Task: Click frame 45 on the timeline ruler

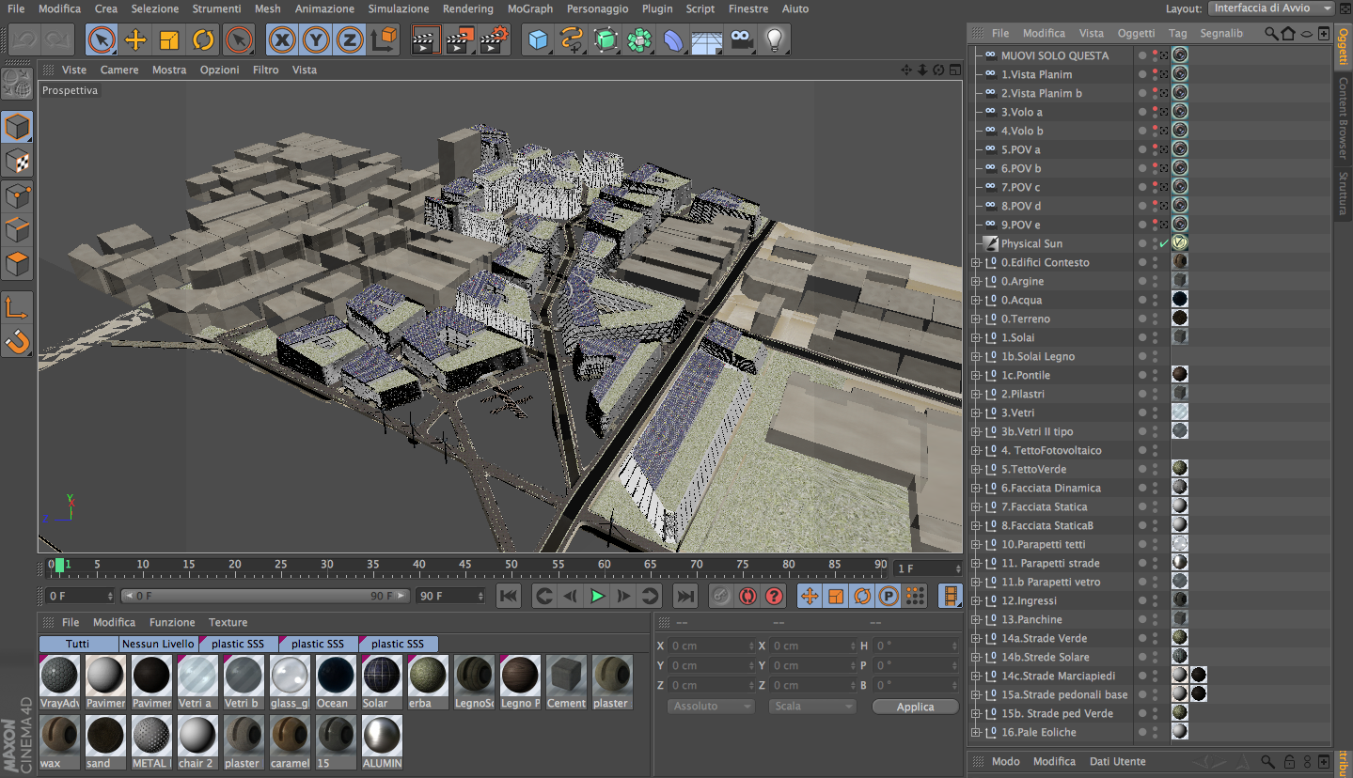Action: pos(464,566)
